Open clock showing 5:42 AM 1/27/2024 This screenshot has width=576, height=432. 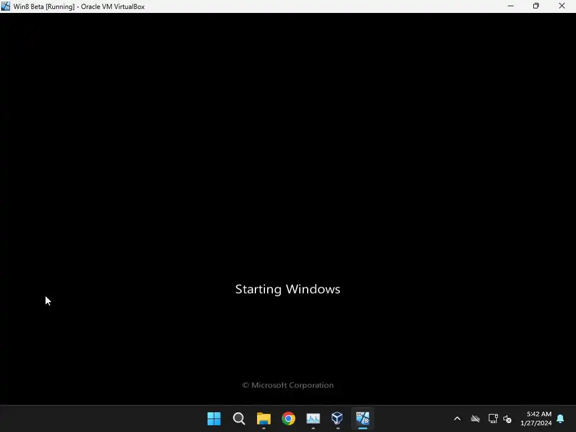[536, 418]
